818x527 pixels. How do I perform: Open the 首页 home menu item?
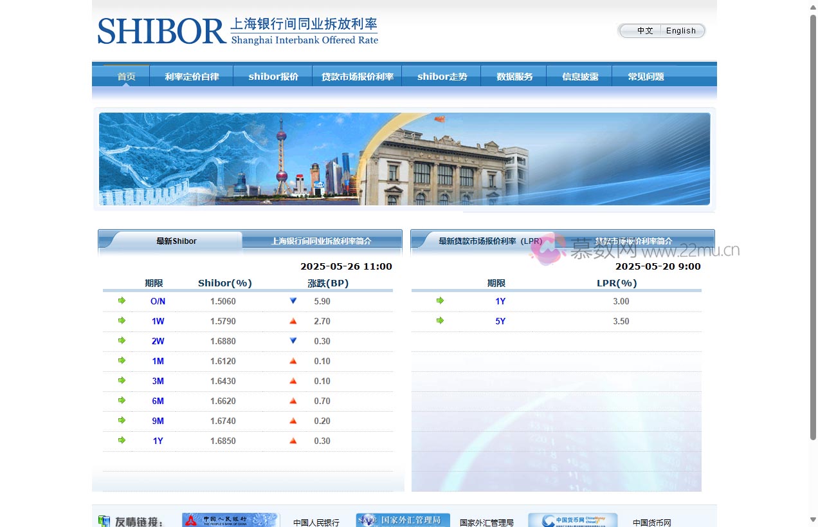tap(126, 77)
